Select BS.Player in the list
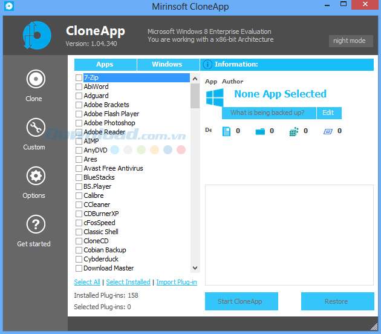This screenshot has height=334, width=381. click(97, 186)
